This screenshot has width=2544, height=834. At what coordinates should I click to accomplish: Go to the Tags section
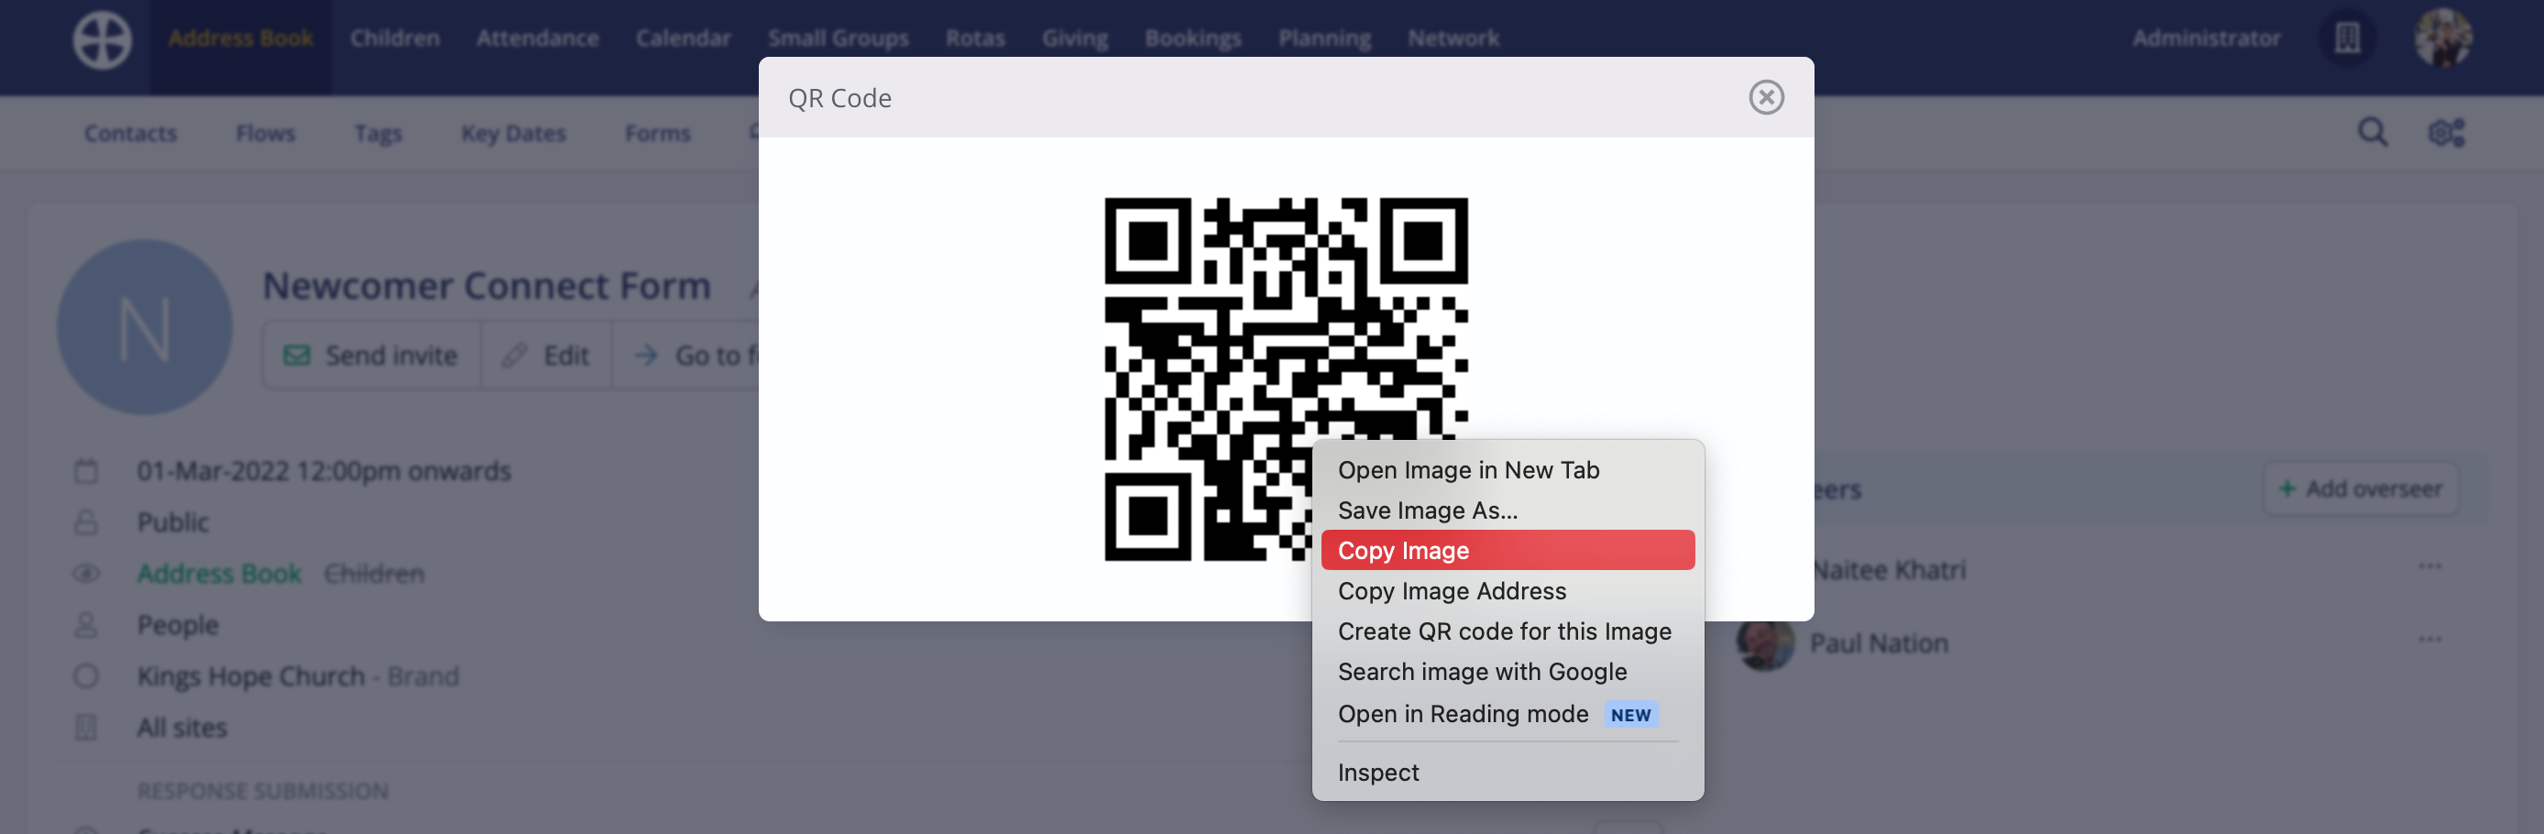(378, 132)
